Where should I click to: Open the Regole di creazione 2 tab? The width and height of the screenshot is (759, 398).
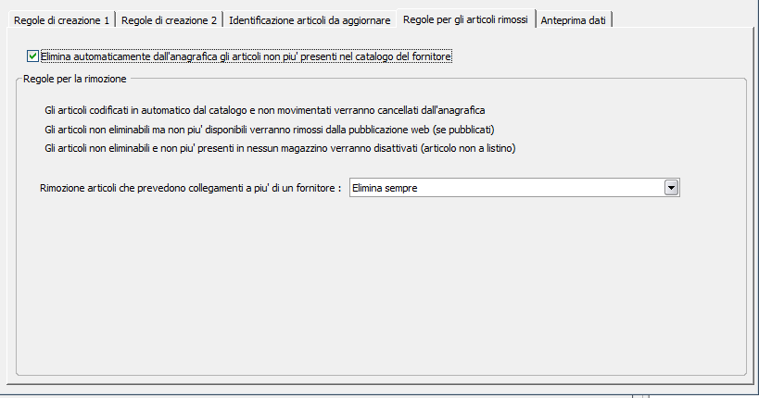170,19
